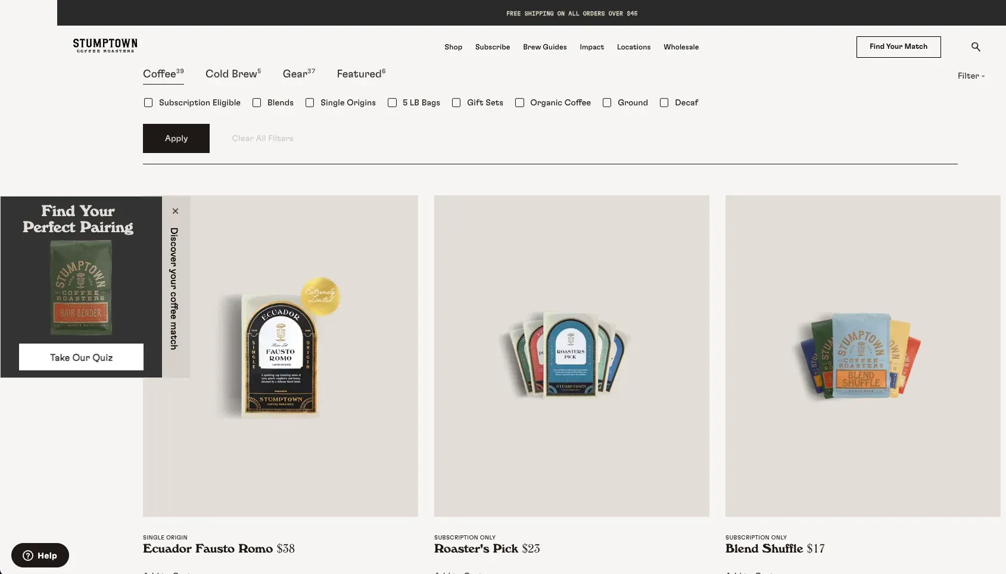Select the 5 LB Bags checkbox
The height and width of the screenshot is (574, 1006).
pos(392,102)
